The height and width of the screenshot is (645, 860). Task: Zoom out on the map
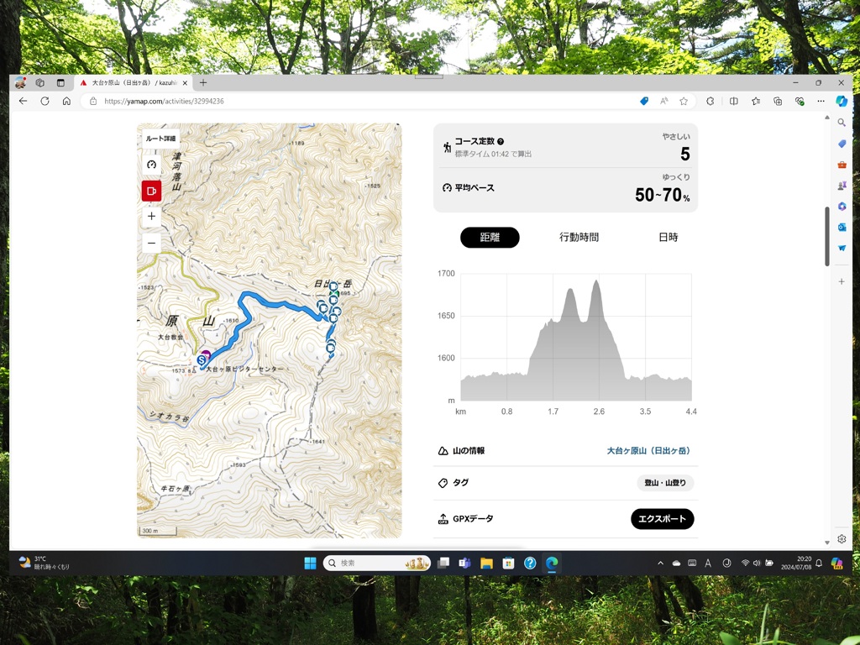151,244
